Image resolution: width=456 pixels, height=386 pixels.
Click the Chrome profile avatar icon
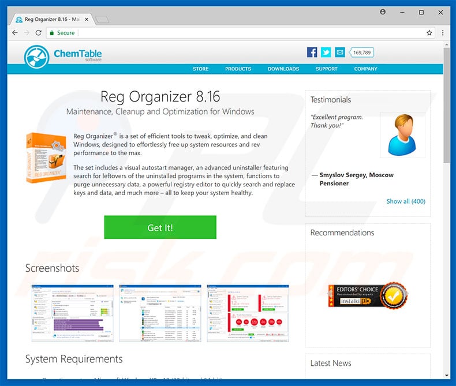click(x=383, y=12)
